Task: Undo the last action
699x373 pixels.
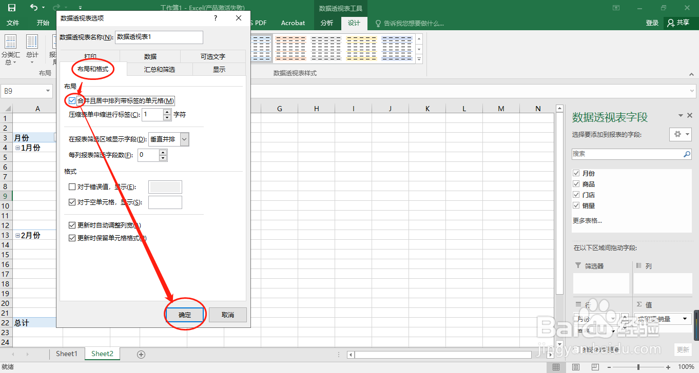Action: tap(34, 8)
